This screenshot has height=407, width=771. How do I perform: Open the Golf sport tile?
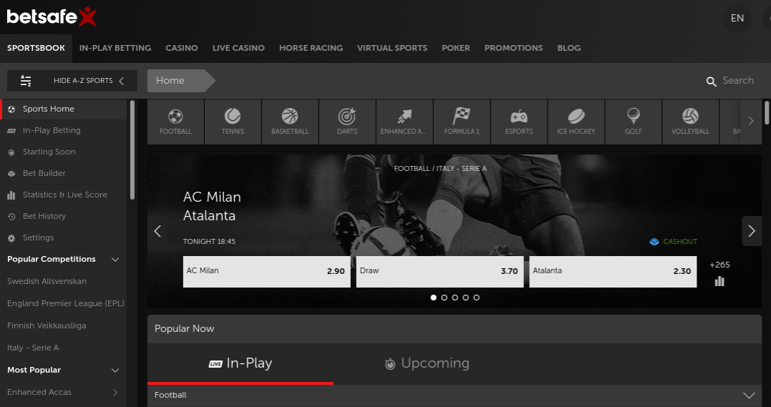point(634,122)
